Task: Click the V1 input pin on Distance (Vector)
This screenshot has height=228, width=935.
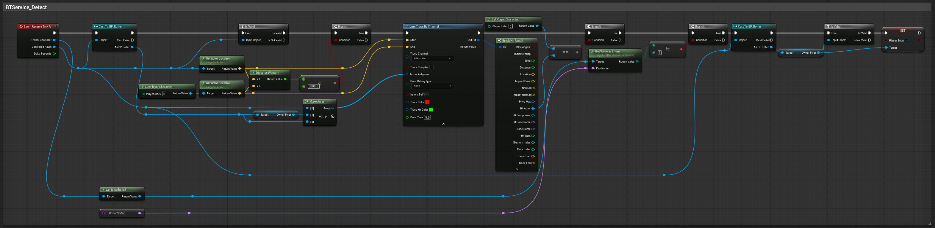Action: [x=254, y=79]
